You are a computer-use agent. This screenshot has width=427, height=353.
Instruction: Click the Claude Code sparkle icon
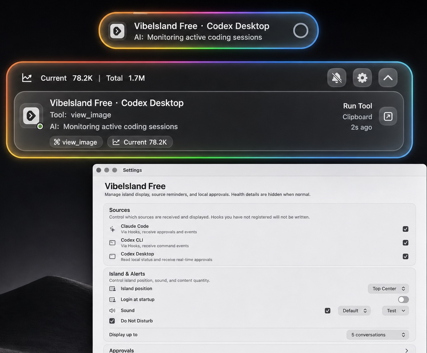coord(112,229)
